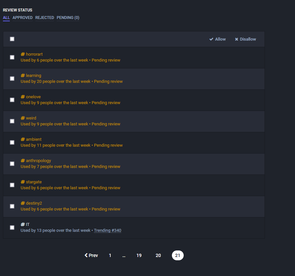
Task: Click the hash icon beside stargate
Action: click(x=23, y=182)
